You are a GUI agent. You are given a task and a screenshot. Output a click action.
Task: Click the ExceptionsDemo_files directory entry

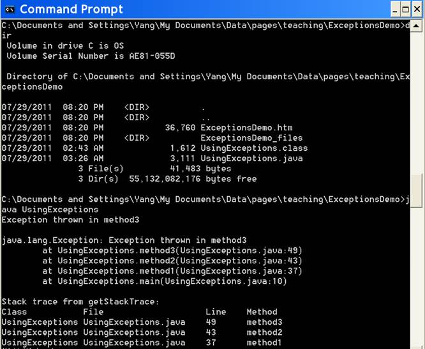[251, 138]
